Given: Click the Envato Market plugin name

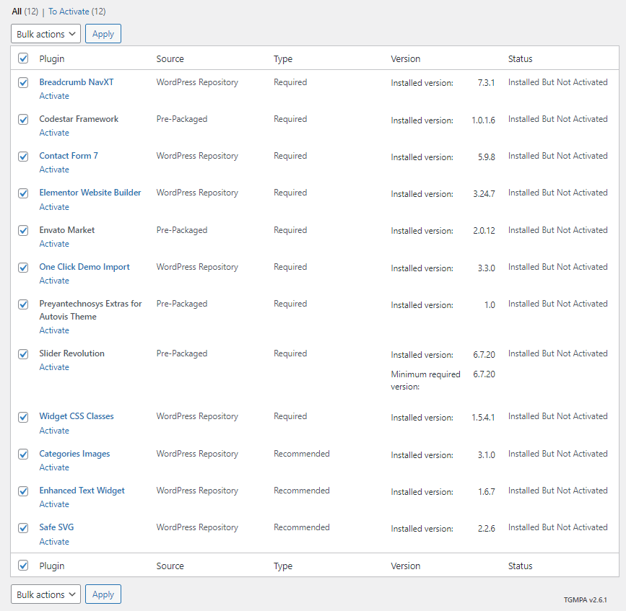Looking at the screenshot, I should [x=66, y=230].
